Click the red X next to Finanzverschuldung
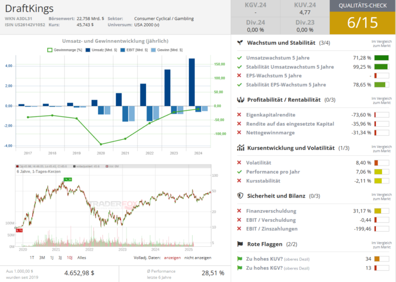396x282 pixels. [x=239, y=211]
